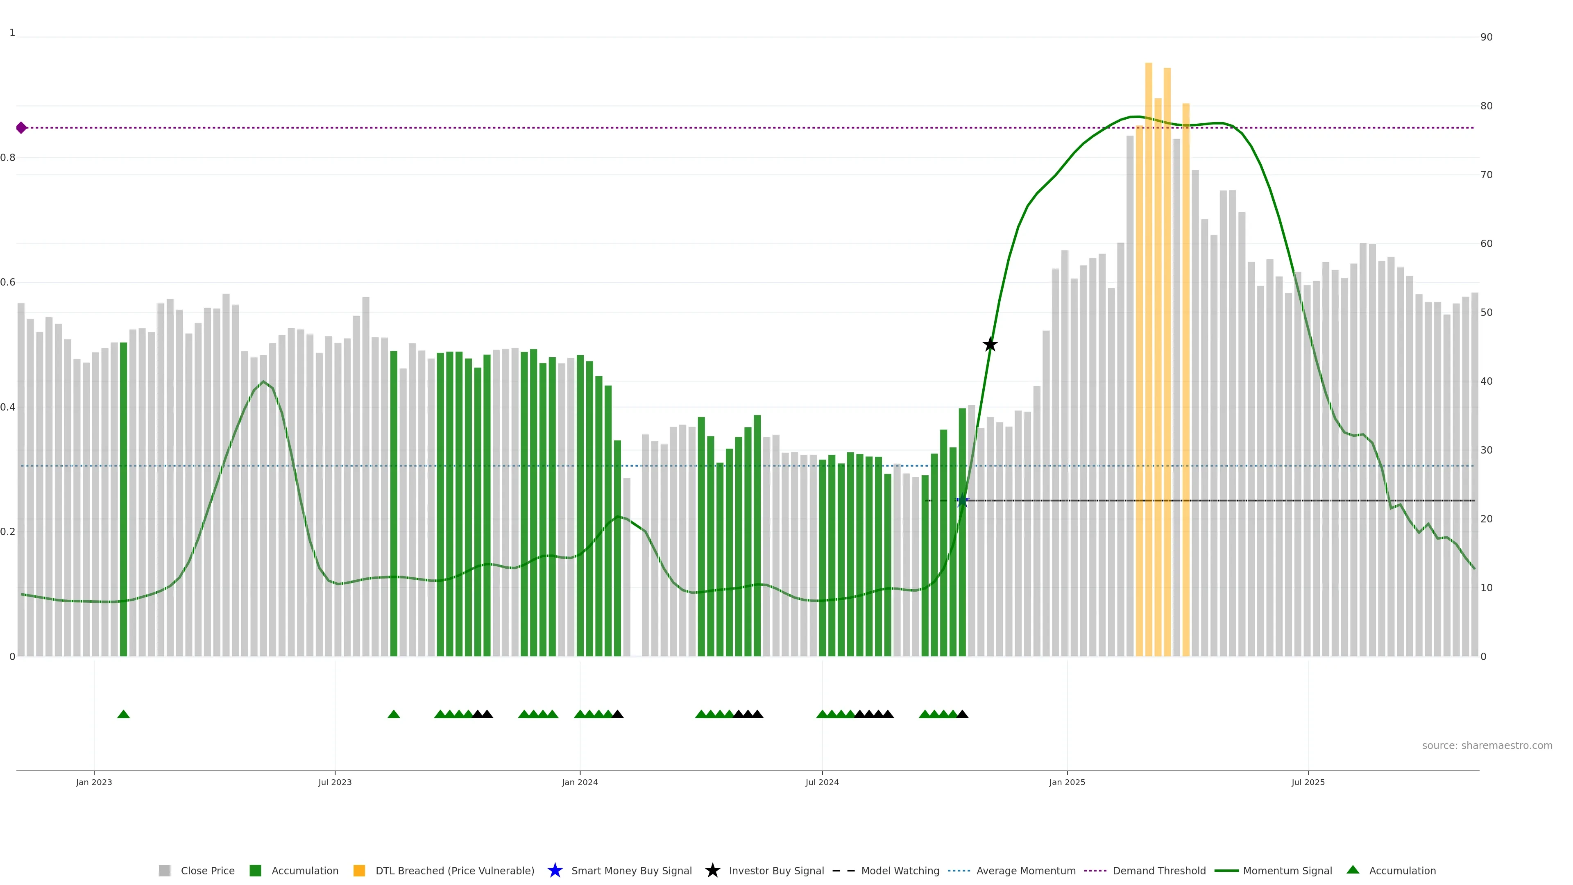1573x885 pixels.
Task: Click the green triangle icon in legend
Action: pos(1353,870)
